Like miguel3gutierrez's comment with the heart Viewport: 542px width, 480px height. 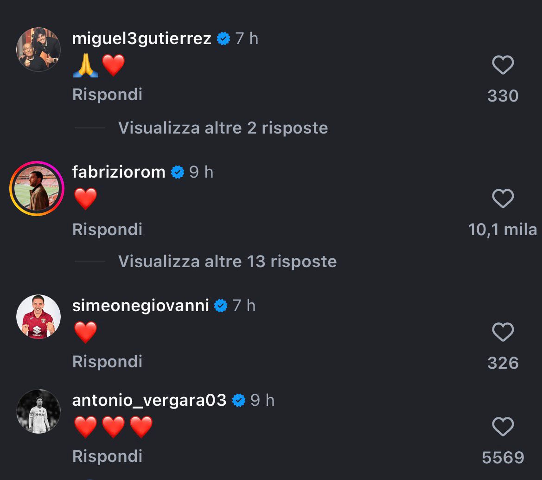tap(503, 65)
